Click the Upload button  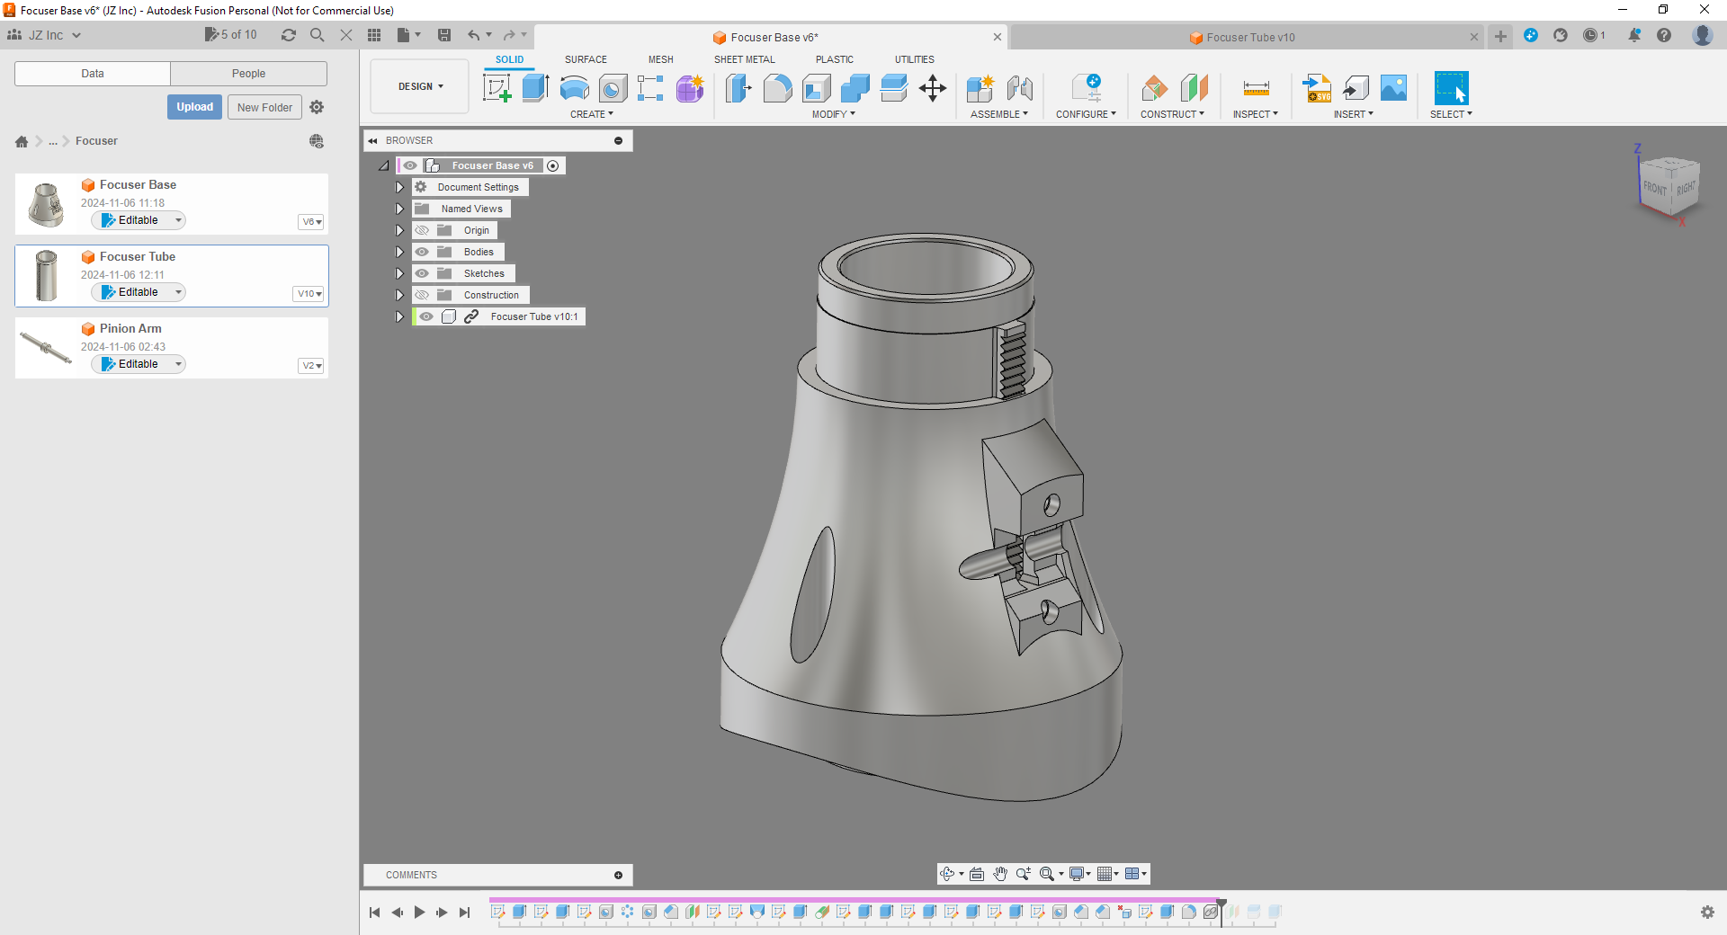point(194,107)
